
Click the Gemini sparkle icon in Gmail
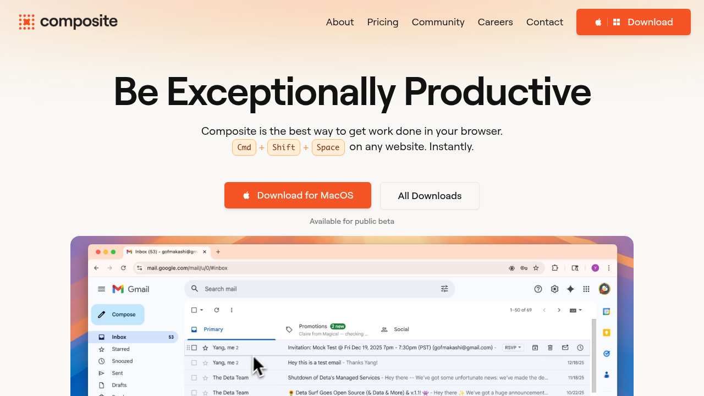[570, 289]
